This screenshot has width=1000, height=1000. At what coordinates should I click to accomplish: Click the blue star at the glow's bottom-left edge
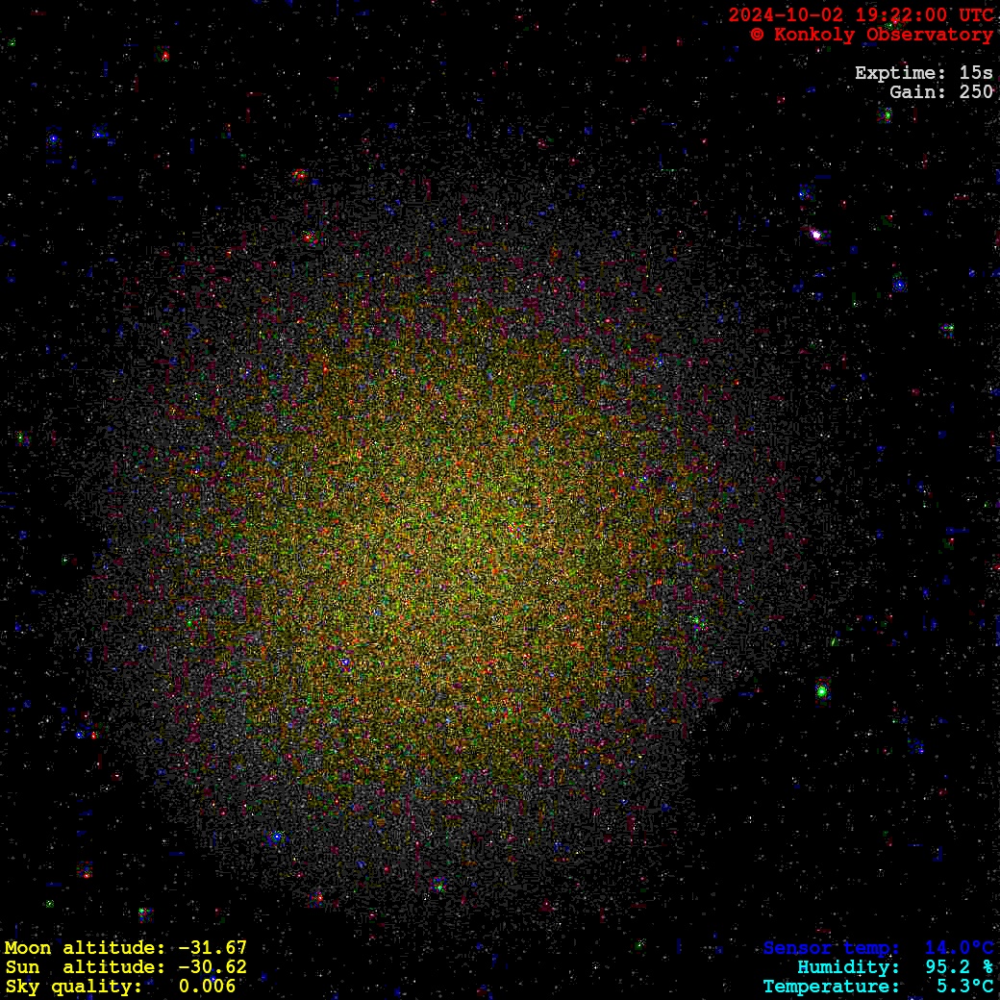click(x=276, y=837)
